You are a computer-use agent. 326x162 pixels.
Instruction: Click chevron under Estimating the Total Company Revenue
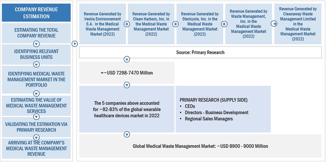click(36, 44)
